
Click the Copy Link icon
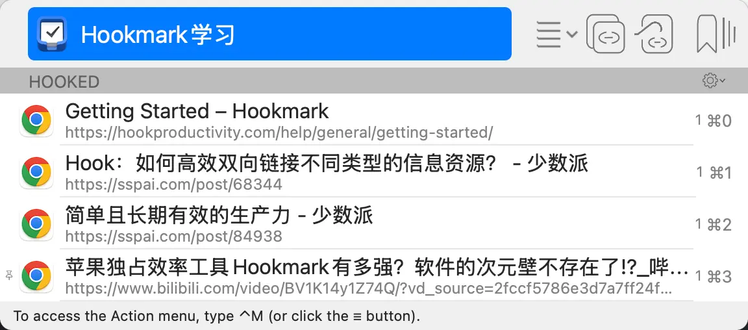tap(606, 34)
